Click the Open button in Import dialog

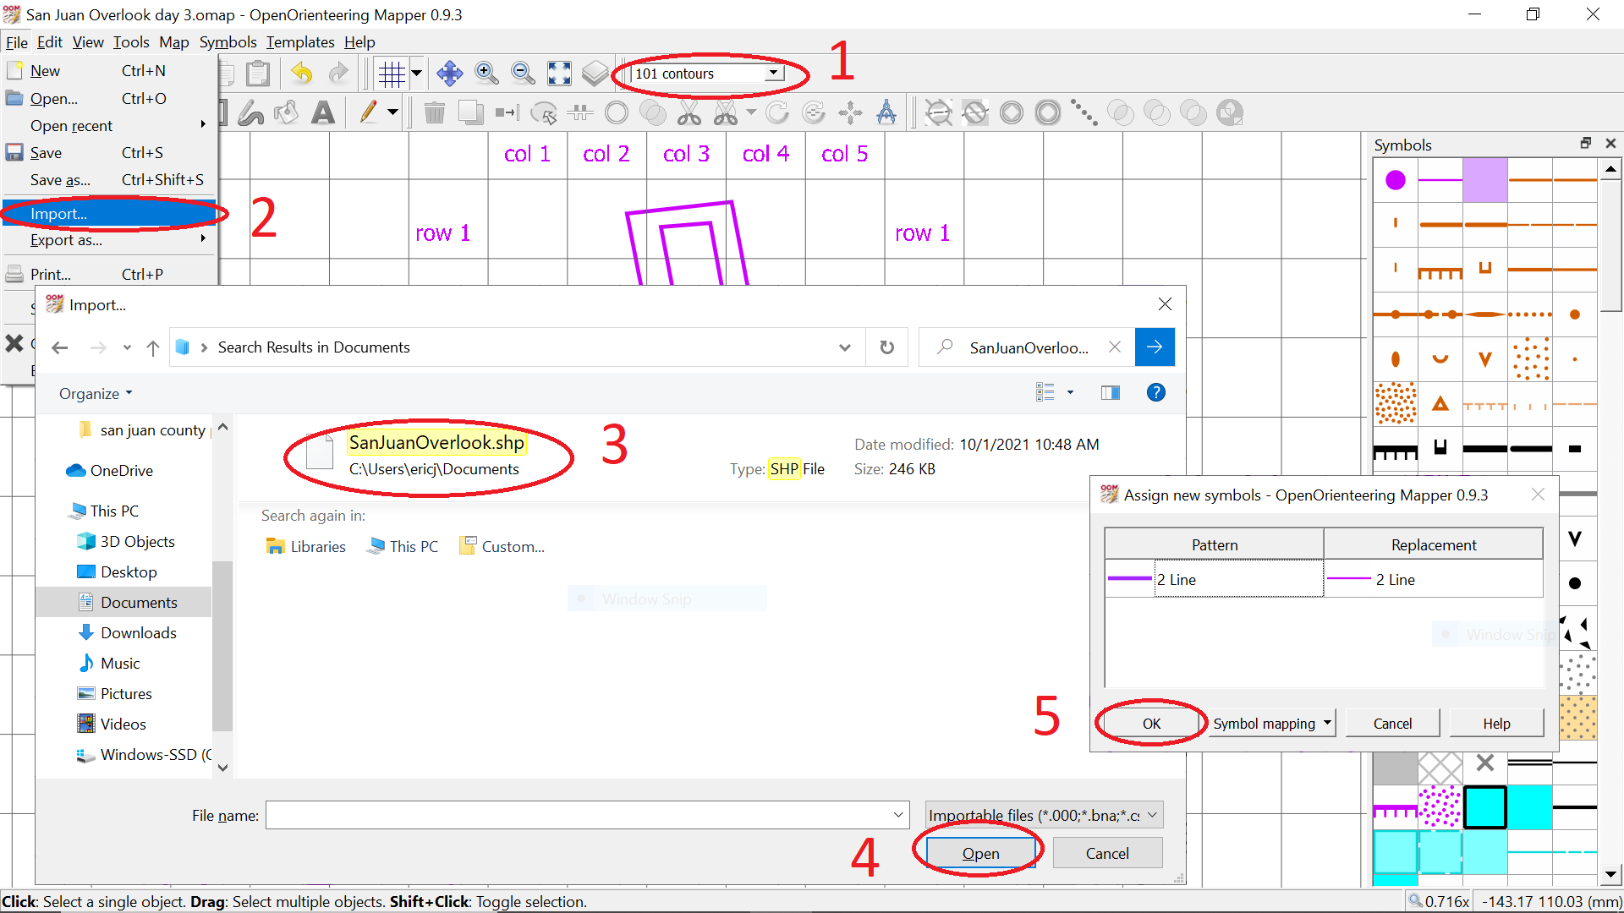click(x=980, y=853)
